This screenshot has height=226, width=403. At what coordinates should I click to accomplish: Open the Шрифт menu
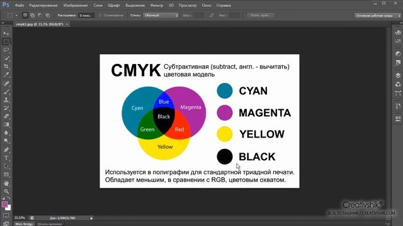pos(114,6)
